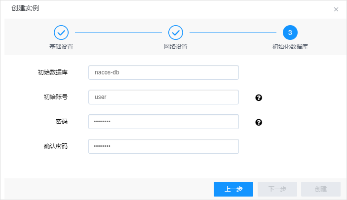The image size is (347, 200).
Task: Focus the 密码 password input field
Action: point(163,122)
